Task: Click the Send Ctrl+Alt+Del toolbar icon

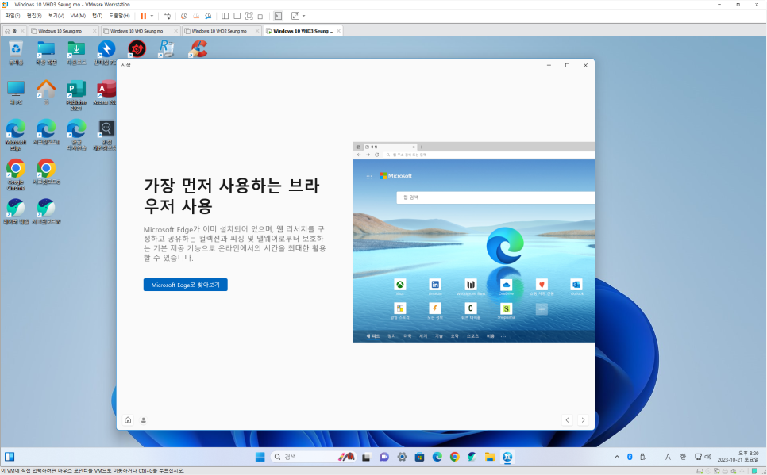Action: tap(167, 16)
